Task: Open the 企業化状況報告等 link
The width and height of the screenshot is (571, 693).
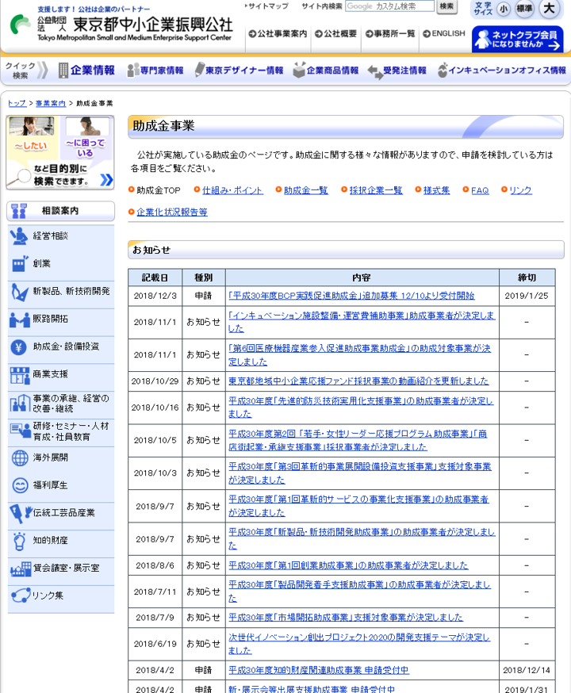Action: [172, 212]
